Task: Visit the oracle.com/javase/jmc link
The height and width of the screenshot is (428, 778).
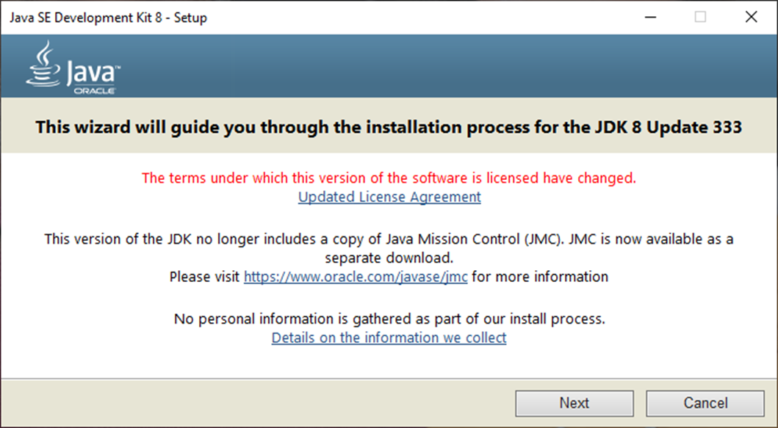Action: [x=356, y=277]
